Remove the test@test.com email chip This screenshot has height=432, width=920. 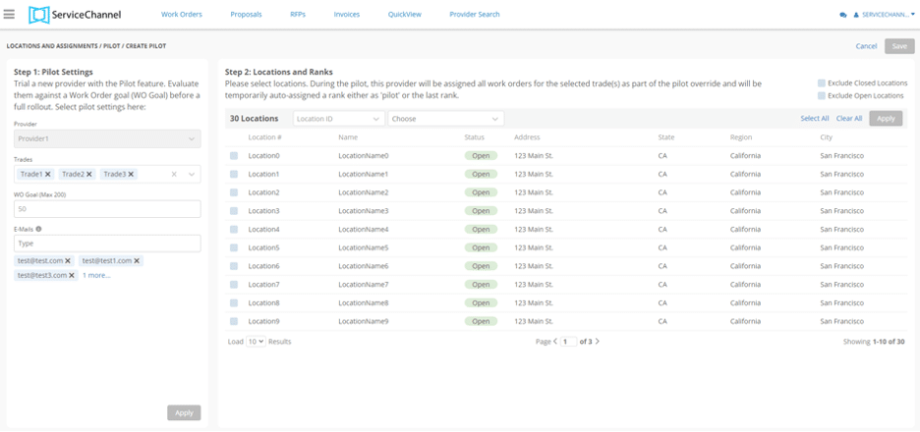pos(68,261)
